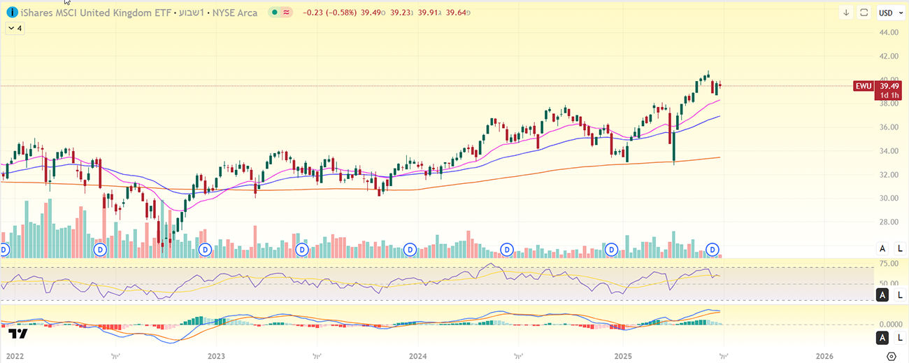Click the dividend D marker in mid-2024

pos(508,249)
